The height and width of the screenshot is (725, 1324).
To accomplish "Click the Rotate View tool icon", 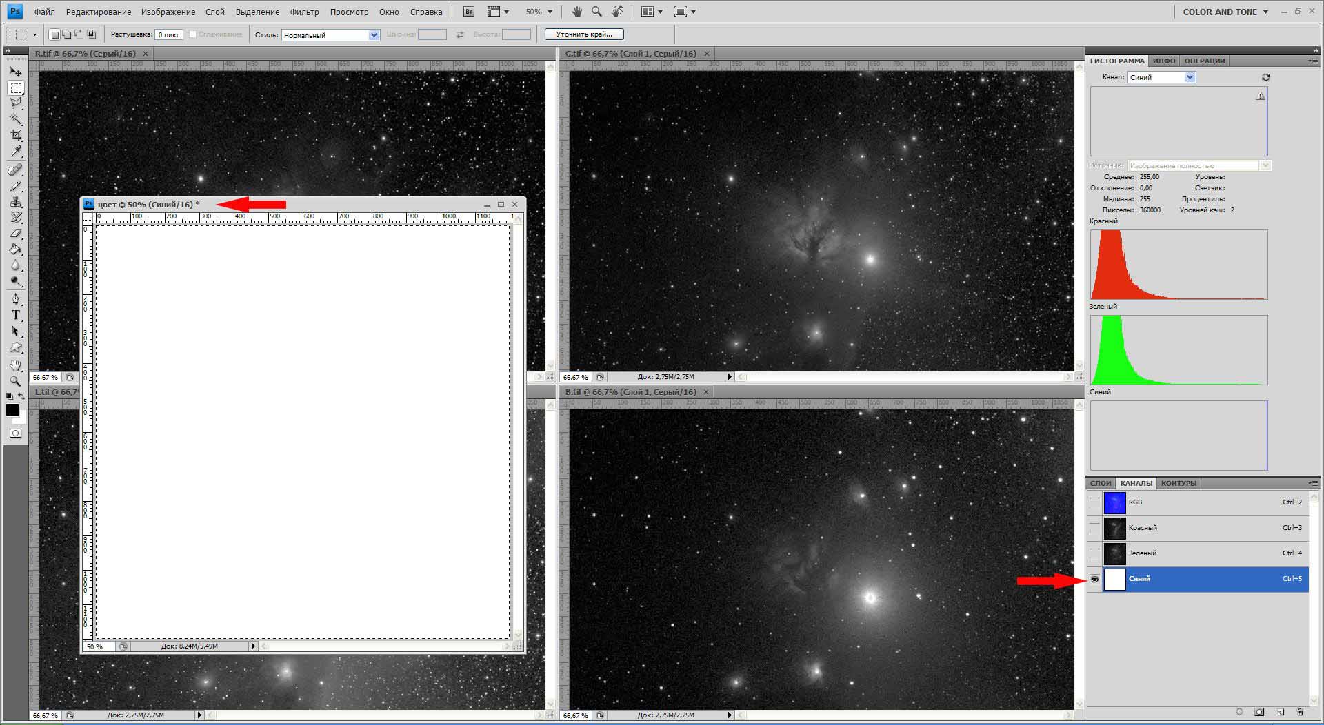I will point(617,12).
